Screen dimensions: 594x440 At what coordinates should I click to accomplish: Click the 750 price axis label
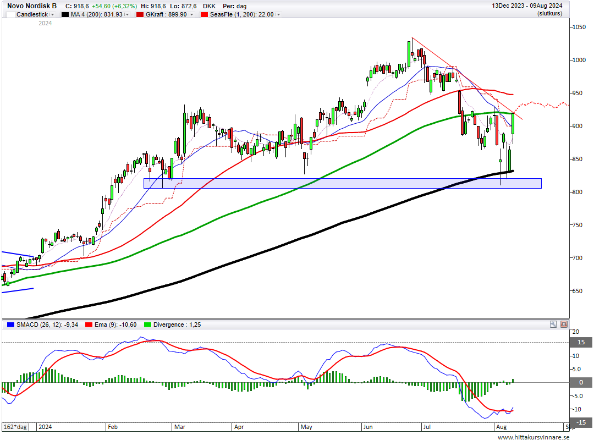point(577,225)
